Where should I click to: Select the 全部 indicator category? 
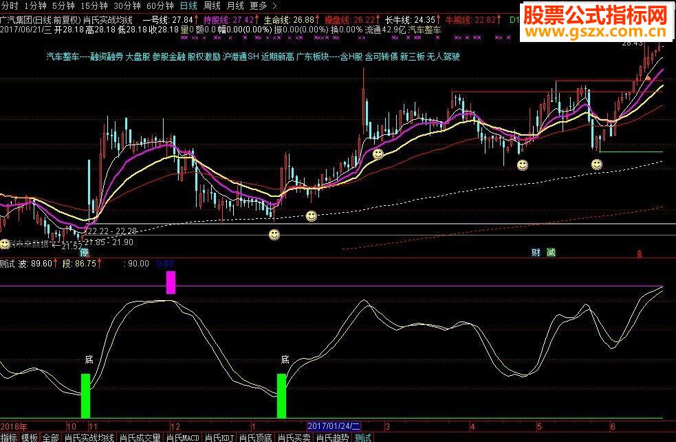(50, 437)
